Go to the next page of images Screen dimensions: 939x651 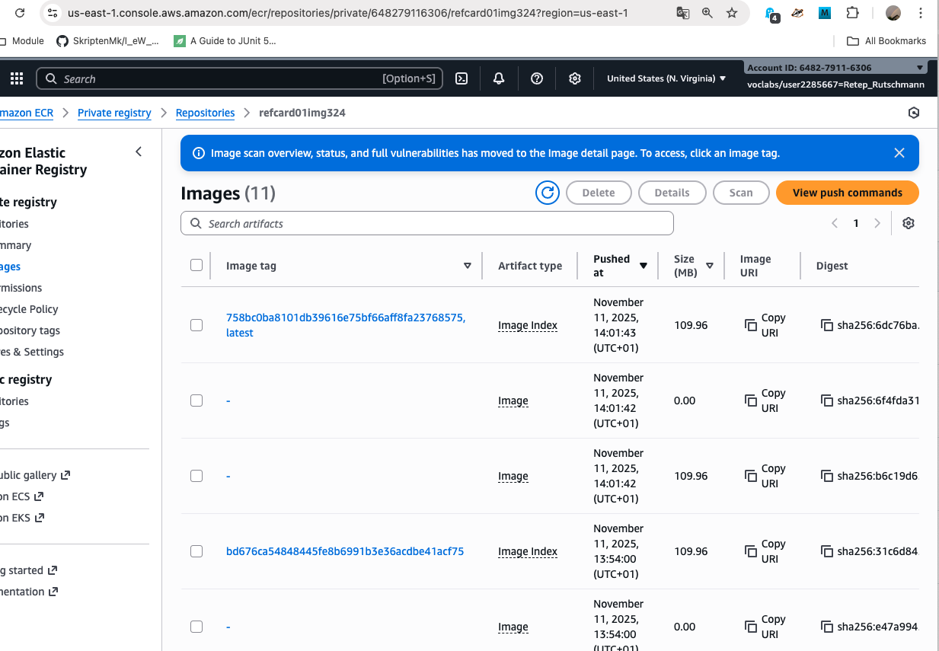click(877, 223)
